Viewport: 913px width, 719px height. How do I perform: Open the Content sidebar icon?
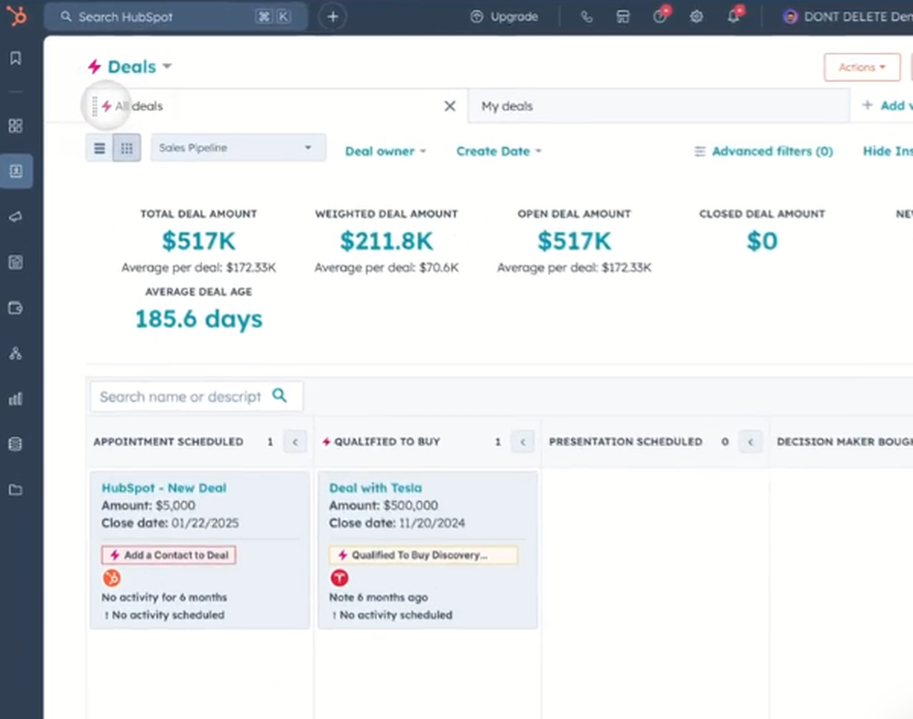pyautogui.click(x=16, y=263)
